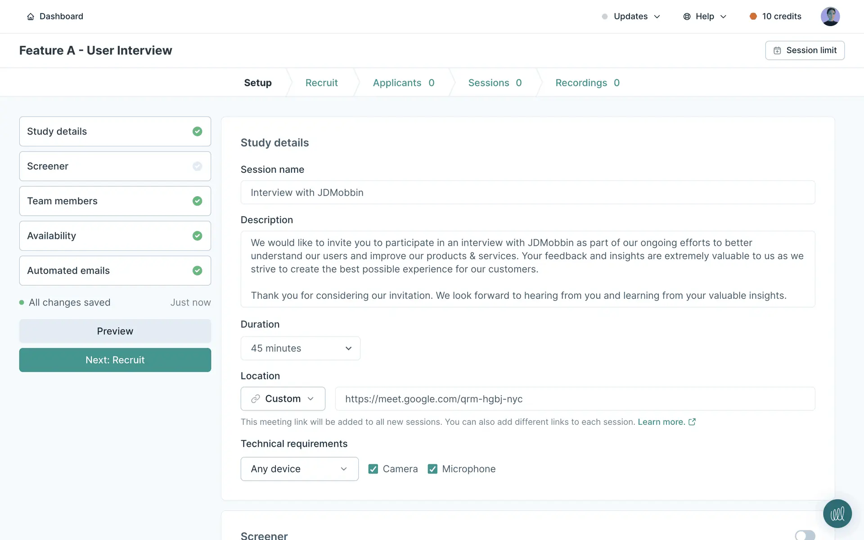Click the Session name input field
Image resolution: width=864 pixels, height=540 pixels.
527,193
